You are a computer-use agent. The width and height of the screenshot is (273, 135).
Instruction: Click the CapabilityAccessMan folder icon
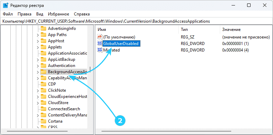click(43, 78)
